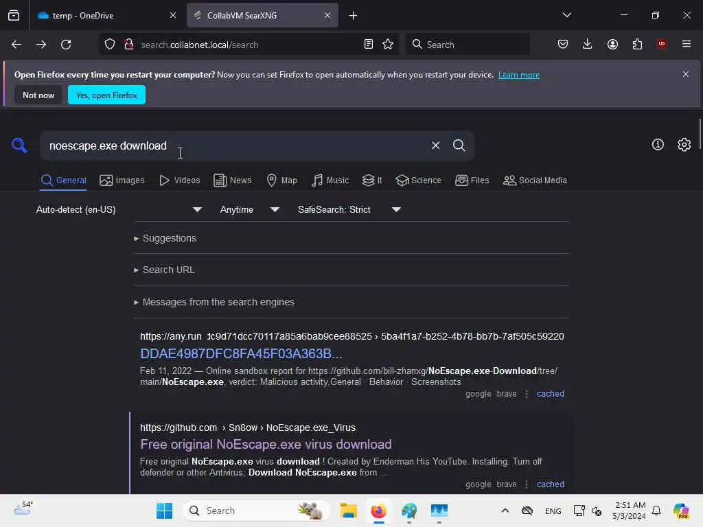Screen dimensions: 703x527
Task: Select the Files search category
Action: click(x=472, y=180)
